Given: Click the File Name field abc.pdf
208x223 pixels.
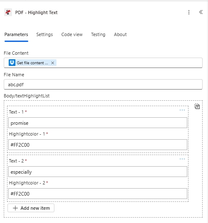Looking at the screenshot, I should click(x=103, y=85).
